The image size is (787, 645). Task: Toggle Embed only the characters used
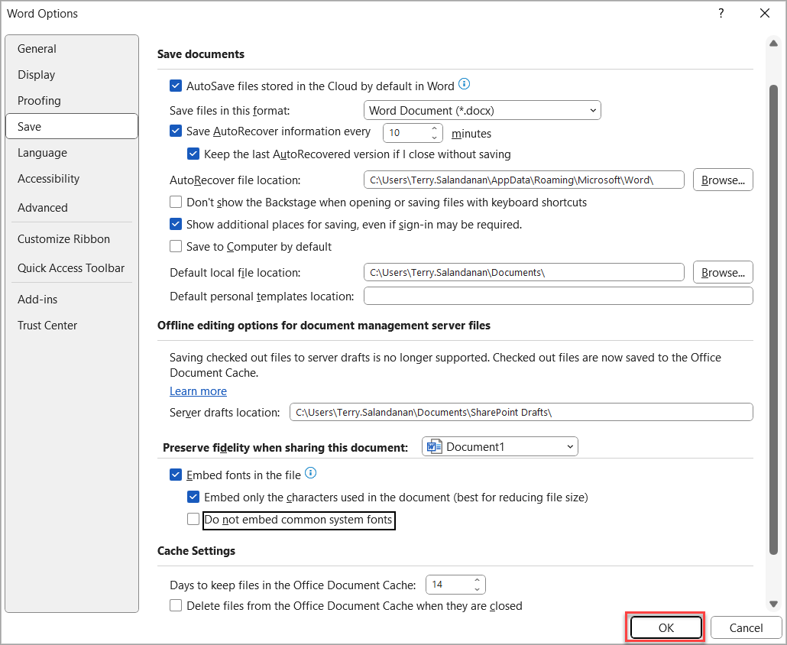coord(193,497)
